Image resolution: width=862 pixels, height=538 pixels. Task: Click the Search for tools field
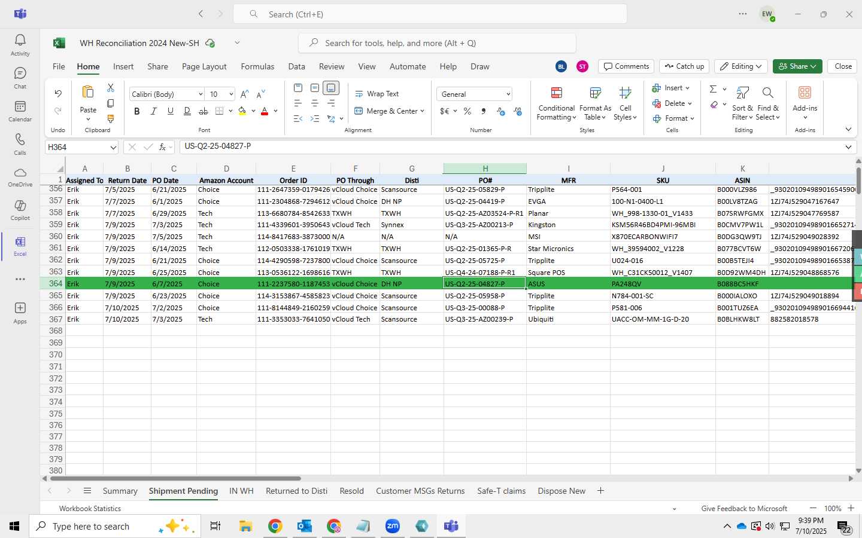coord(437,43)
